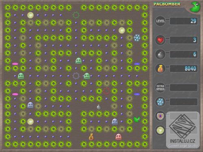Viewport: 203px width, 152px height.
Task: Click the red heart lives icon
Action: click(160, 40)
